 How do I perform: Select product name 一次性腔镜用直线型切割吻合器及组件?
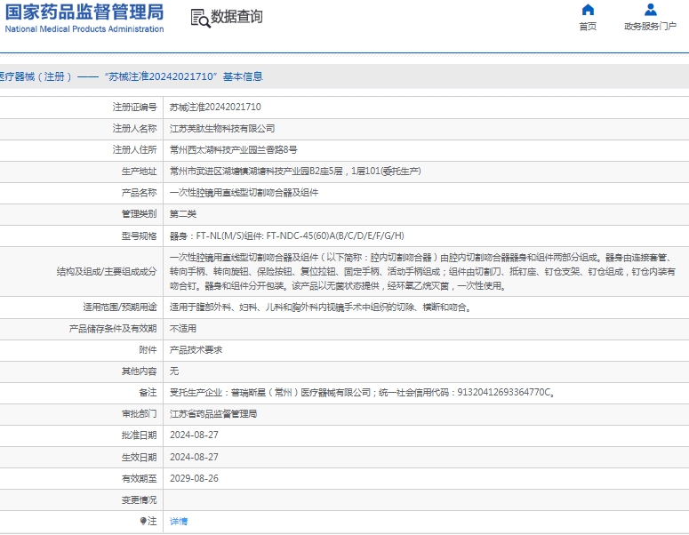tap(244, 193)
